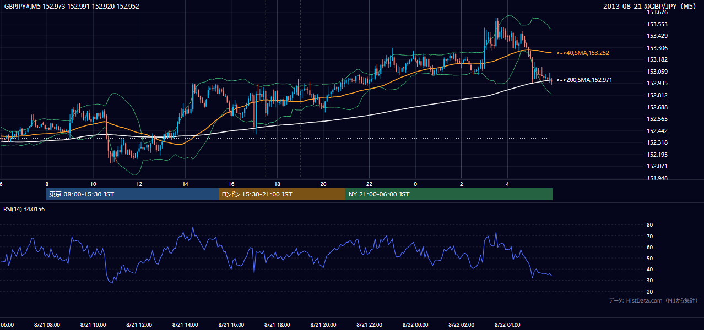Screen dimensions: 704x330
Task: Click hour label 12 on price chart axis
Action: 139,184
